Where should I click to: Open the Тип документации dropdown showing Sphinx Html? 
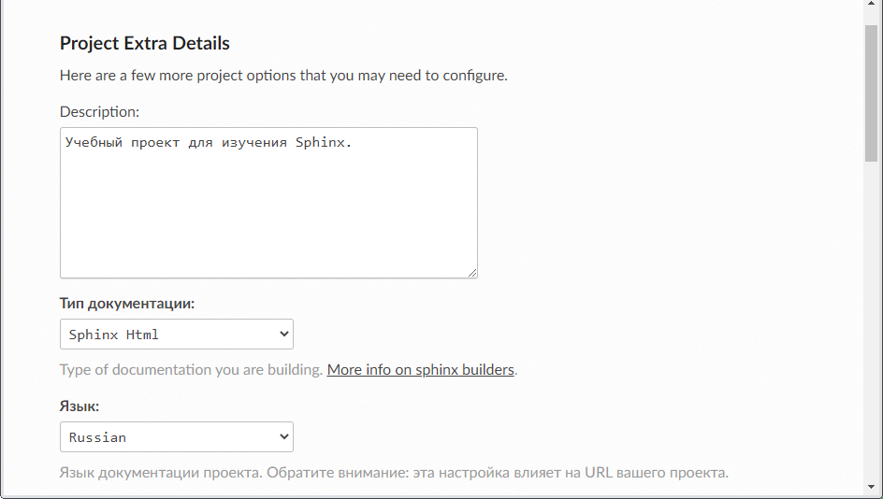176,335
